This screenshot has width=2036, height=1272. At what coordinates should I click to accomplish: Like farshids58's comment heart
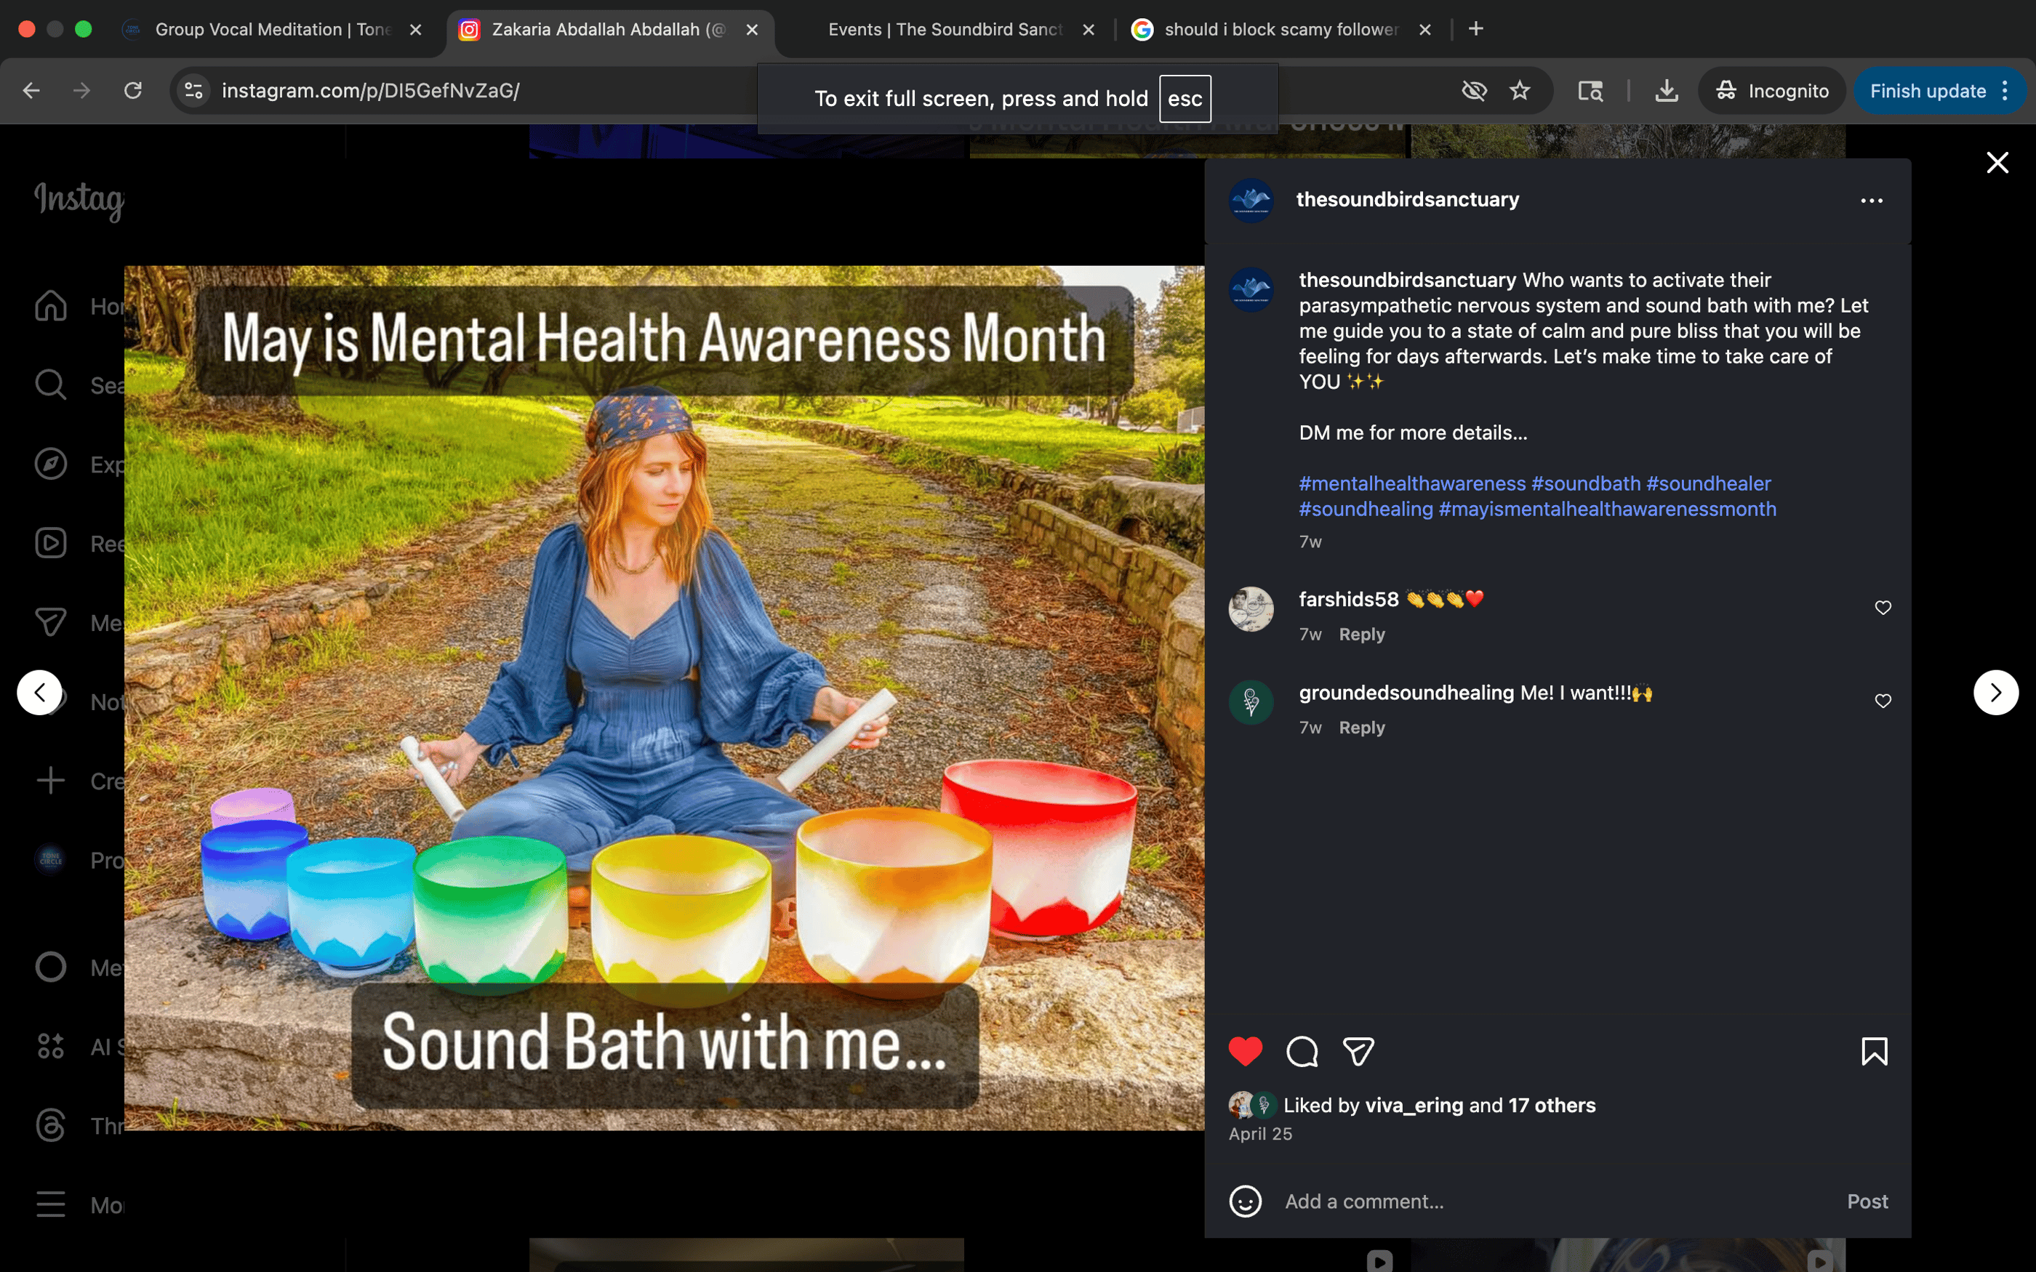point(1883,608)
